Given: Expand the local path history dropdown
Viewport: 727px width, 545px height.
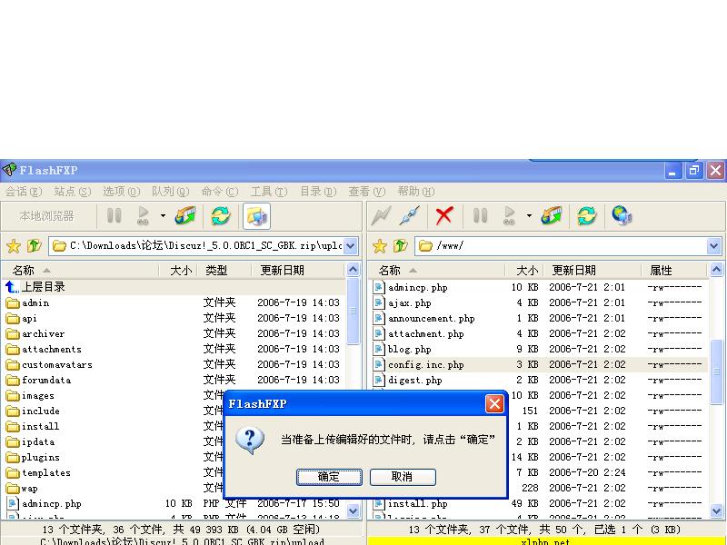Looking at the screenshot, I should pyautogui.click(x=351, y=245).
